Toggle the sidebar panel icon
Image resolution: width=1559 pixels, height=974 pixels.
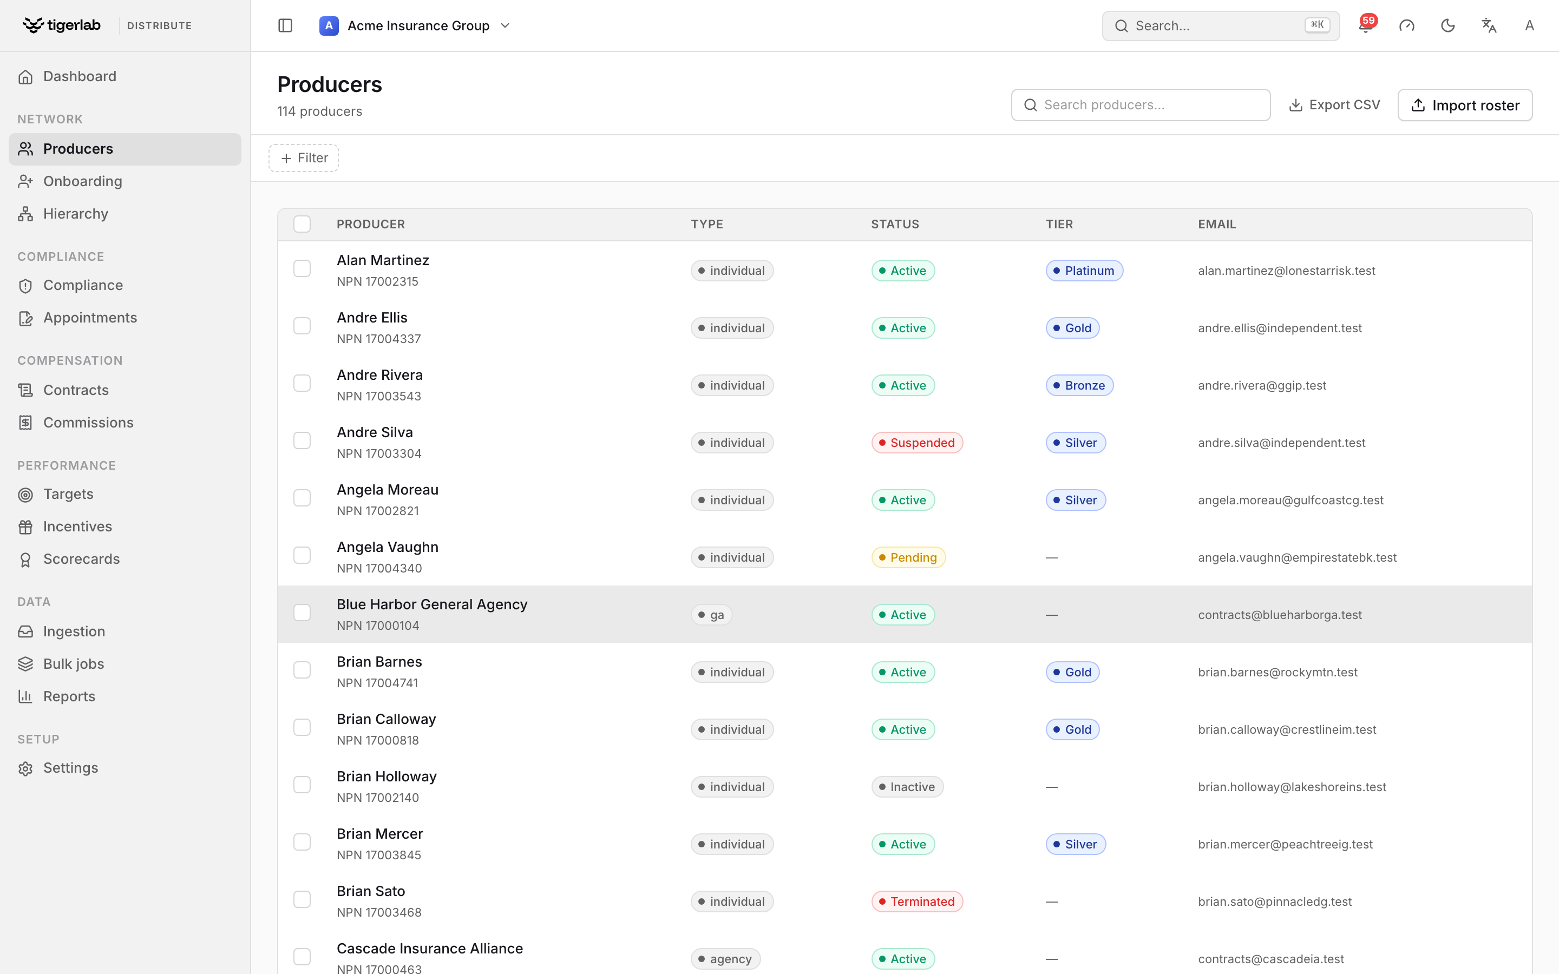(x=285, y=26)
